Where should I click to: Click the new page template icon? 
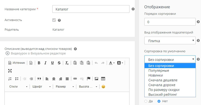click(31, 63)
